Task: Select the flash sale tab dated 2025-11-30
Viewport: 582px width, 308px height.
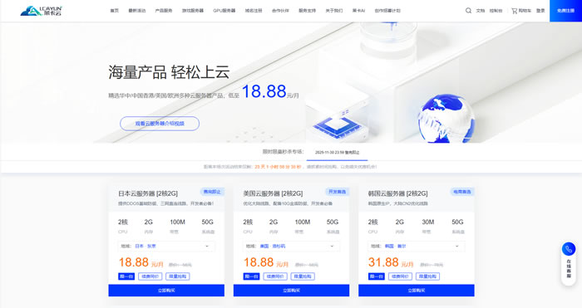Action: [x=337, y=152]
